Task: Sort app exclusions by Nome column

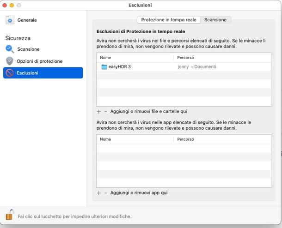Action: tap(135, 139)
